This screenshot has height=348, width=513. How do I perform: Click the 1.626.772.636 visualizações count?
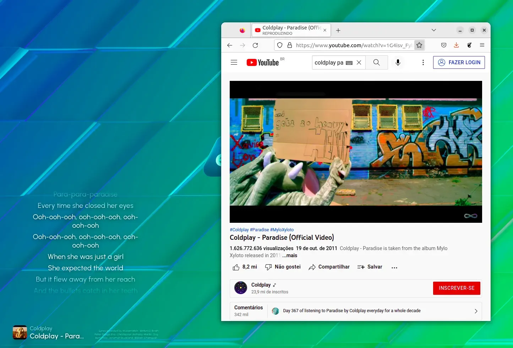coord(262,248)
